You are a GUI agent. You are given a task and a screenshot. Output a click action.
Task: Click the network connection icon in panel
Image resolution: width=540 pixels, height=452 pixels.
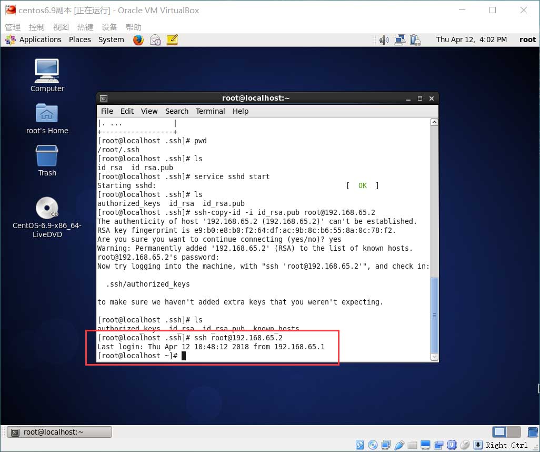coord(400,40)
